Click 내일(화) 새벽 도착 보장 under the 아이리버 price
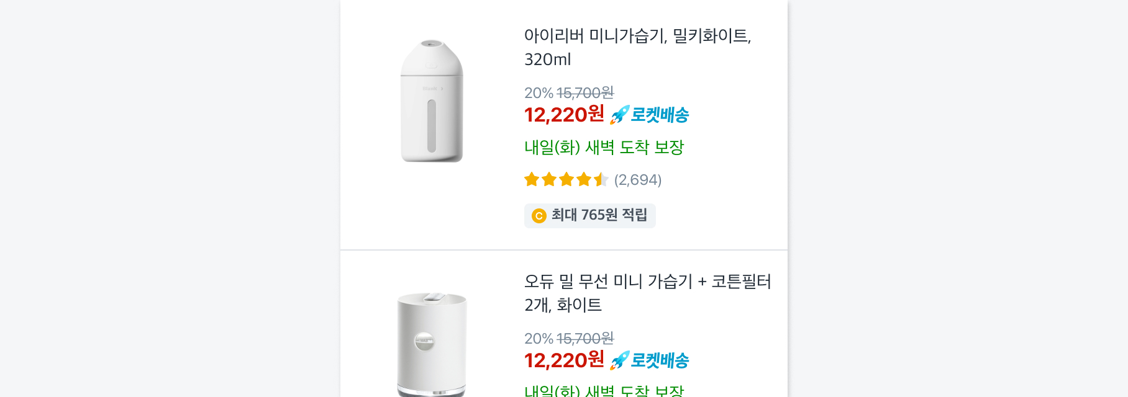Screen dimensions: 1128x397 coord(604,148)
